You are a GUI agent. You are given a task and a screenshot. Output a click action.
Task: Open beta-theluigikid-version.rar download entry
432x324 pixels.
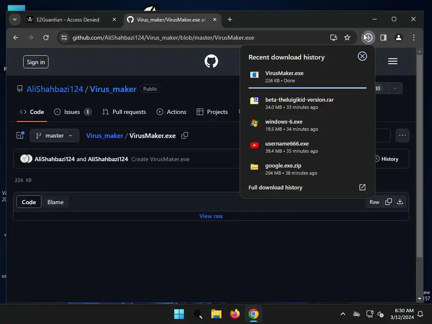pos(307,103)
